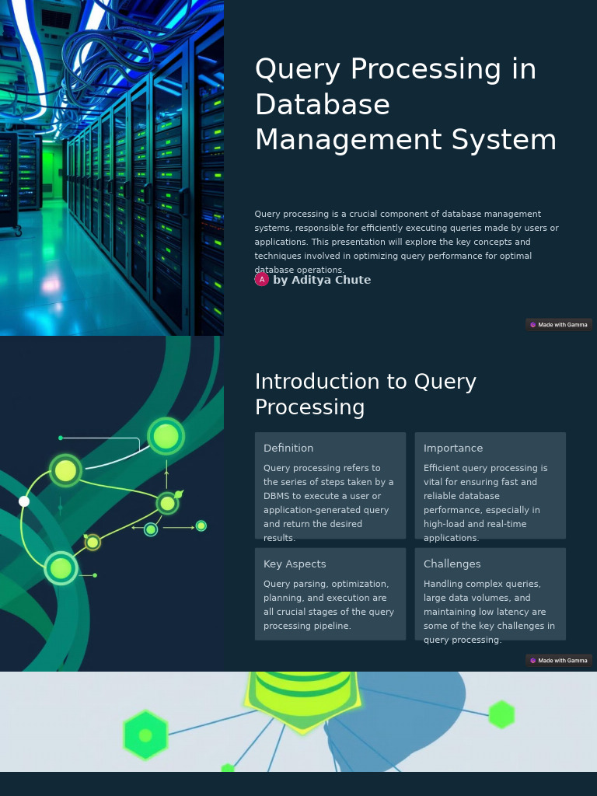Click the 'Definition' card heading
This screenshot has width=597, height=796.
click(x=288, y=448)
